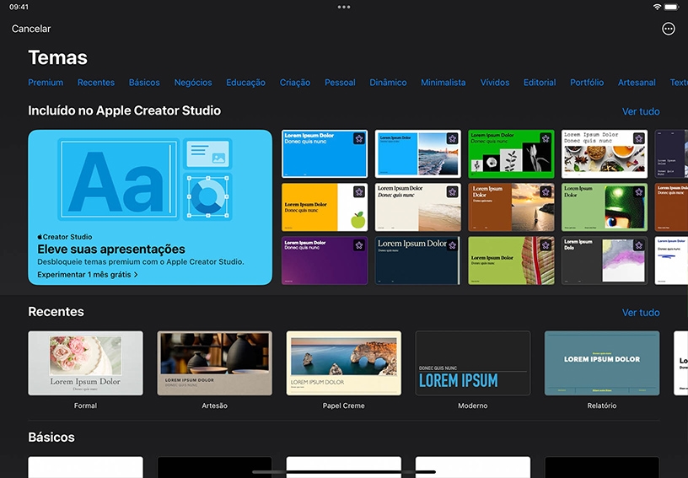Viewport: 688px width, 478px height.
Task: Jump to the Artesanal category
Action: pos(637,83)
